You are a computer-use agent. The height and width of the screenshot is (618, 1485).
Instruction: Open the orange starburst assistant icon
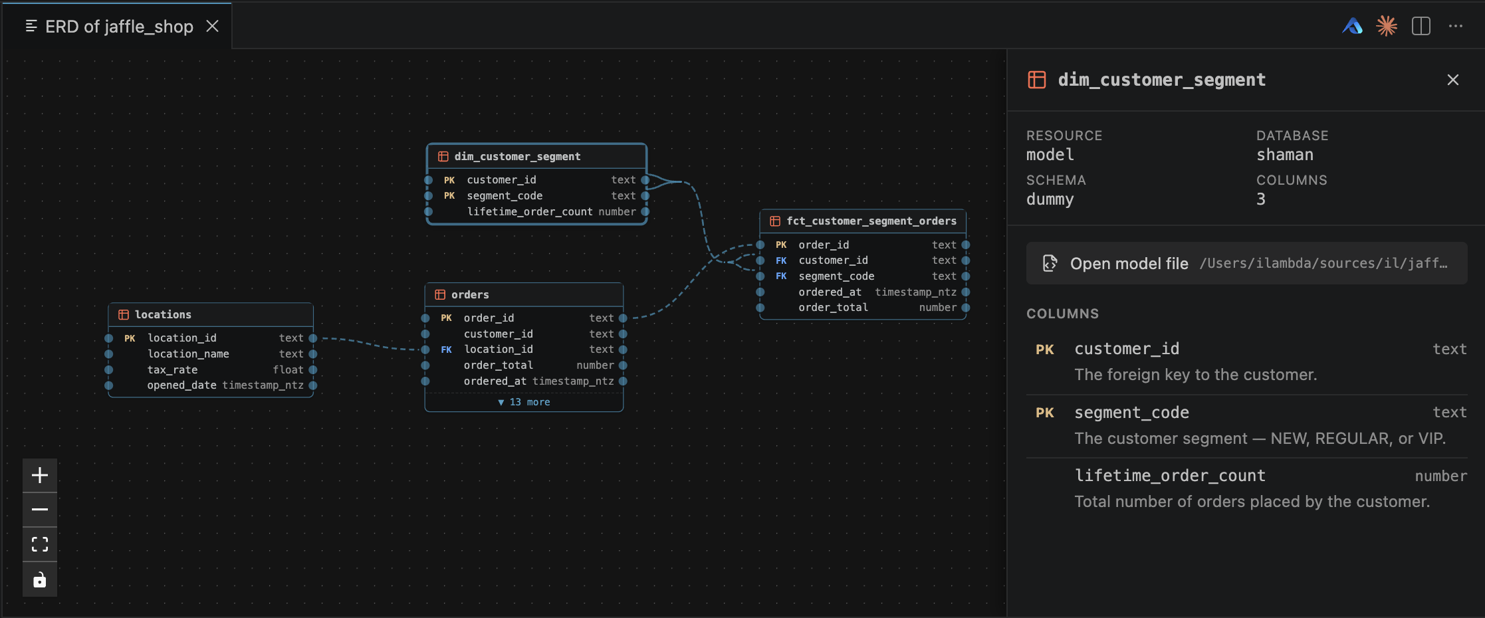click(x=1387, y=26)
